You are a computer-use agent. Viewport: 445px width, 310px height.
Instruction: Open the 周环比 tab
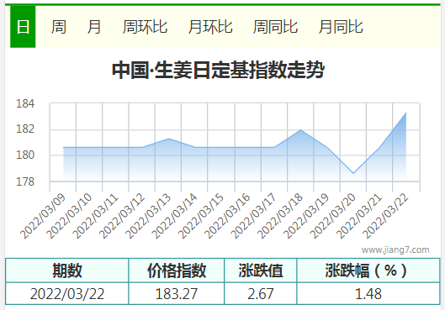145,27
